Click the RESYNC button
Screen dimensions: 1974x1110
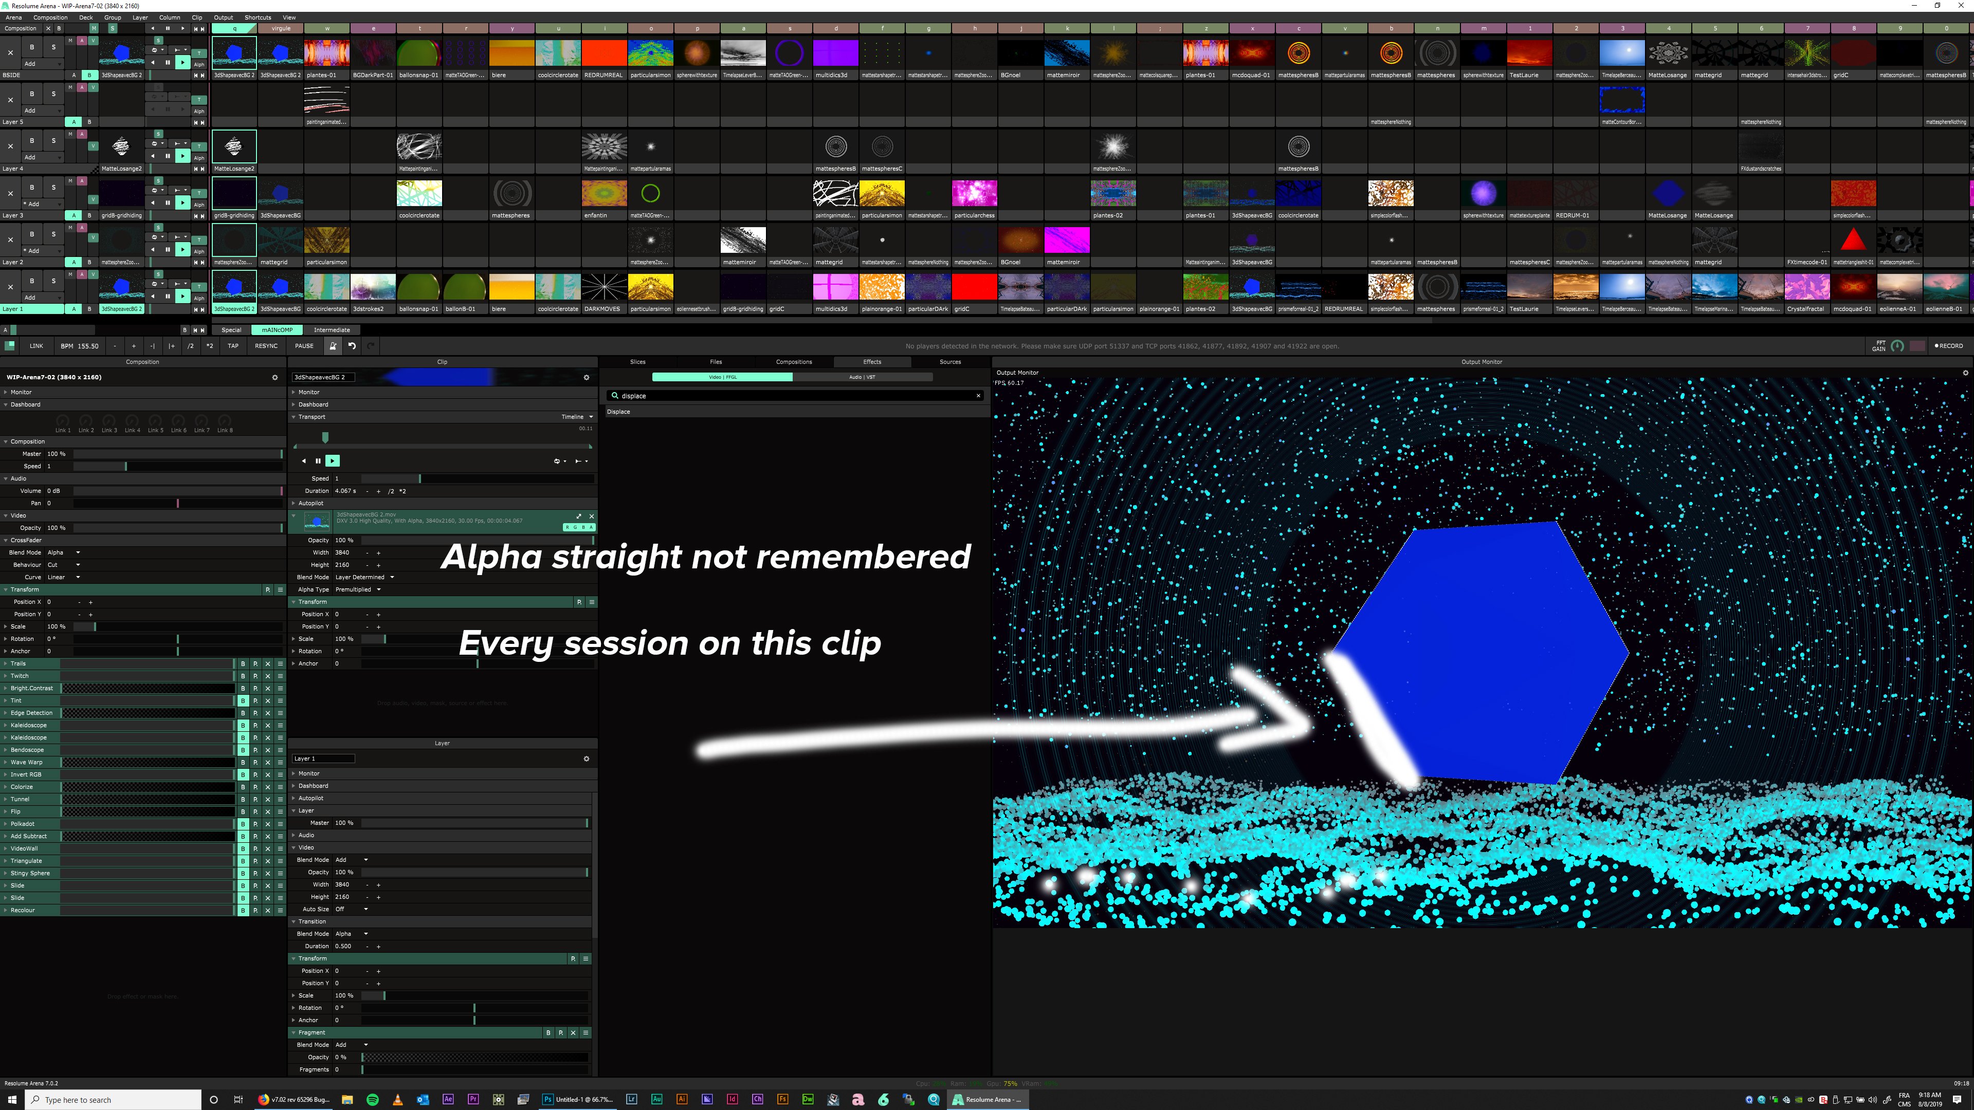coord(266,345)
